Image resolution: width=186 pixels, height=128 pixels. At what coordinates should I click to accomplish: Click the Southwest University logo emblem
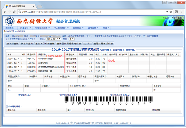coord(10,21)
